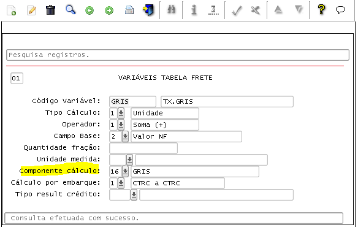Click the information icon

[x=194, y=10]
